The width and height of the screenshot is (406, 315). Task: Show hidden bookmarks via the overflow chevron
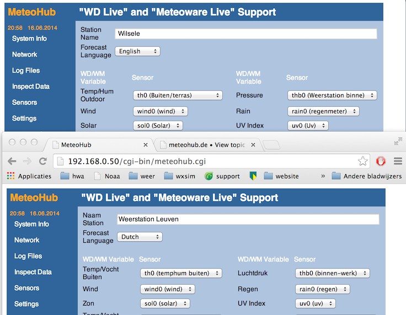[323, 176]
